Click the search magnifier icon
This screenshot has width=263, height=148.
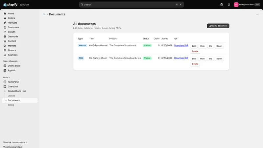[82, 5]
